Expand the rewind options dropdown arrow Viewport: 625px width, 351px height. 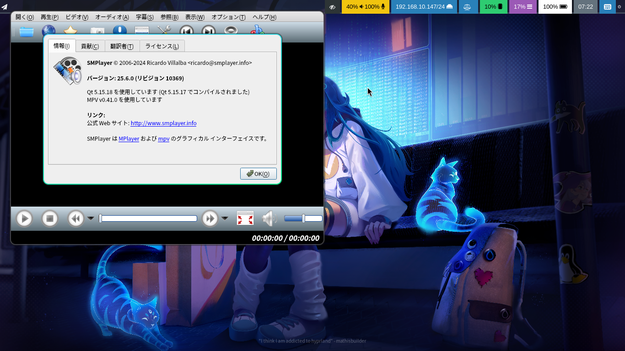point(91,218)
